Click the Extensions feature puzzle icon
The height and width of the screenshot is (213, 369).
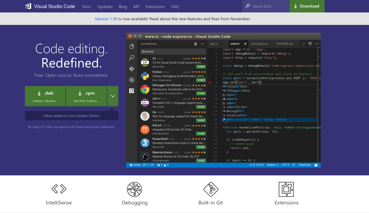point(286,189)
